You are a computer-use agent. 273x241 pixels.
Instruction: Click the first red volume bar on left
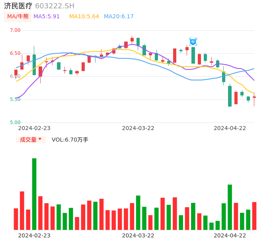[16, 219]
